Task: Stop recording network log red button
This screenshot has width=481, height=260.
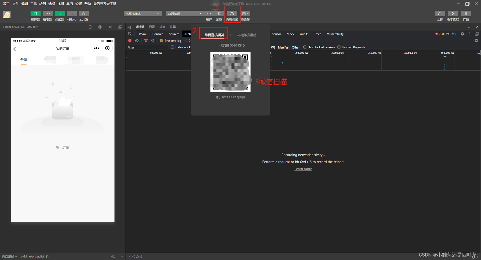Action: (x=130, y=40)
